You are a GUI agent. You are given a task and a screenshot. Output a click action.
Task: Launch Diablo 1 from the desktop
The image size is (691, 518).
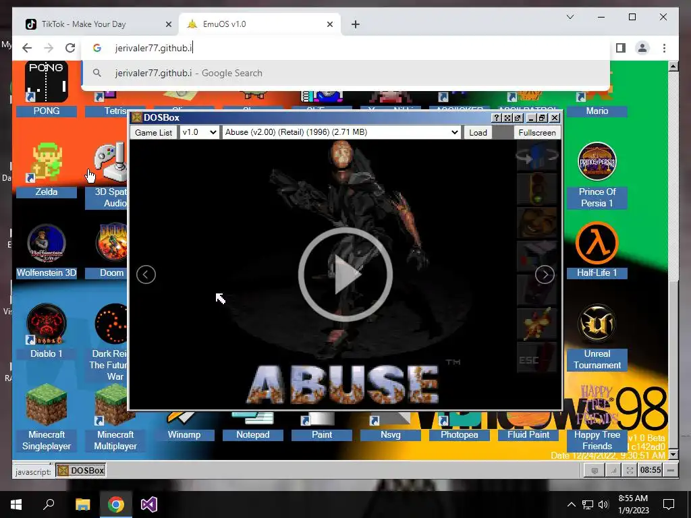(47, 324)
